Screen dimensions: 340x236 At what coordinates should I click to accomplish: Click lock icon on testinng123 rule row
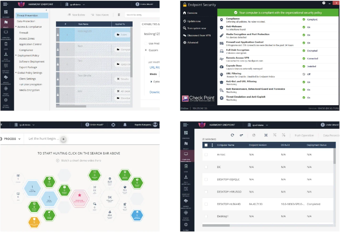click(58, 35)
